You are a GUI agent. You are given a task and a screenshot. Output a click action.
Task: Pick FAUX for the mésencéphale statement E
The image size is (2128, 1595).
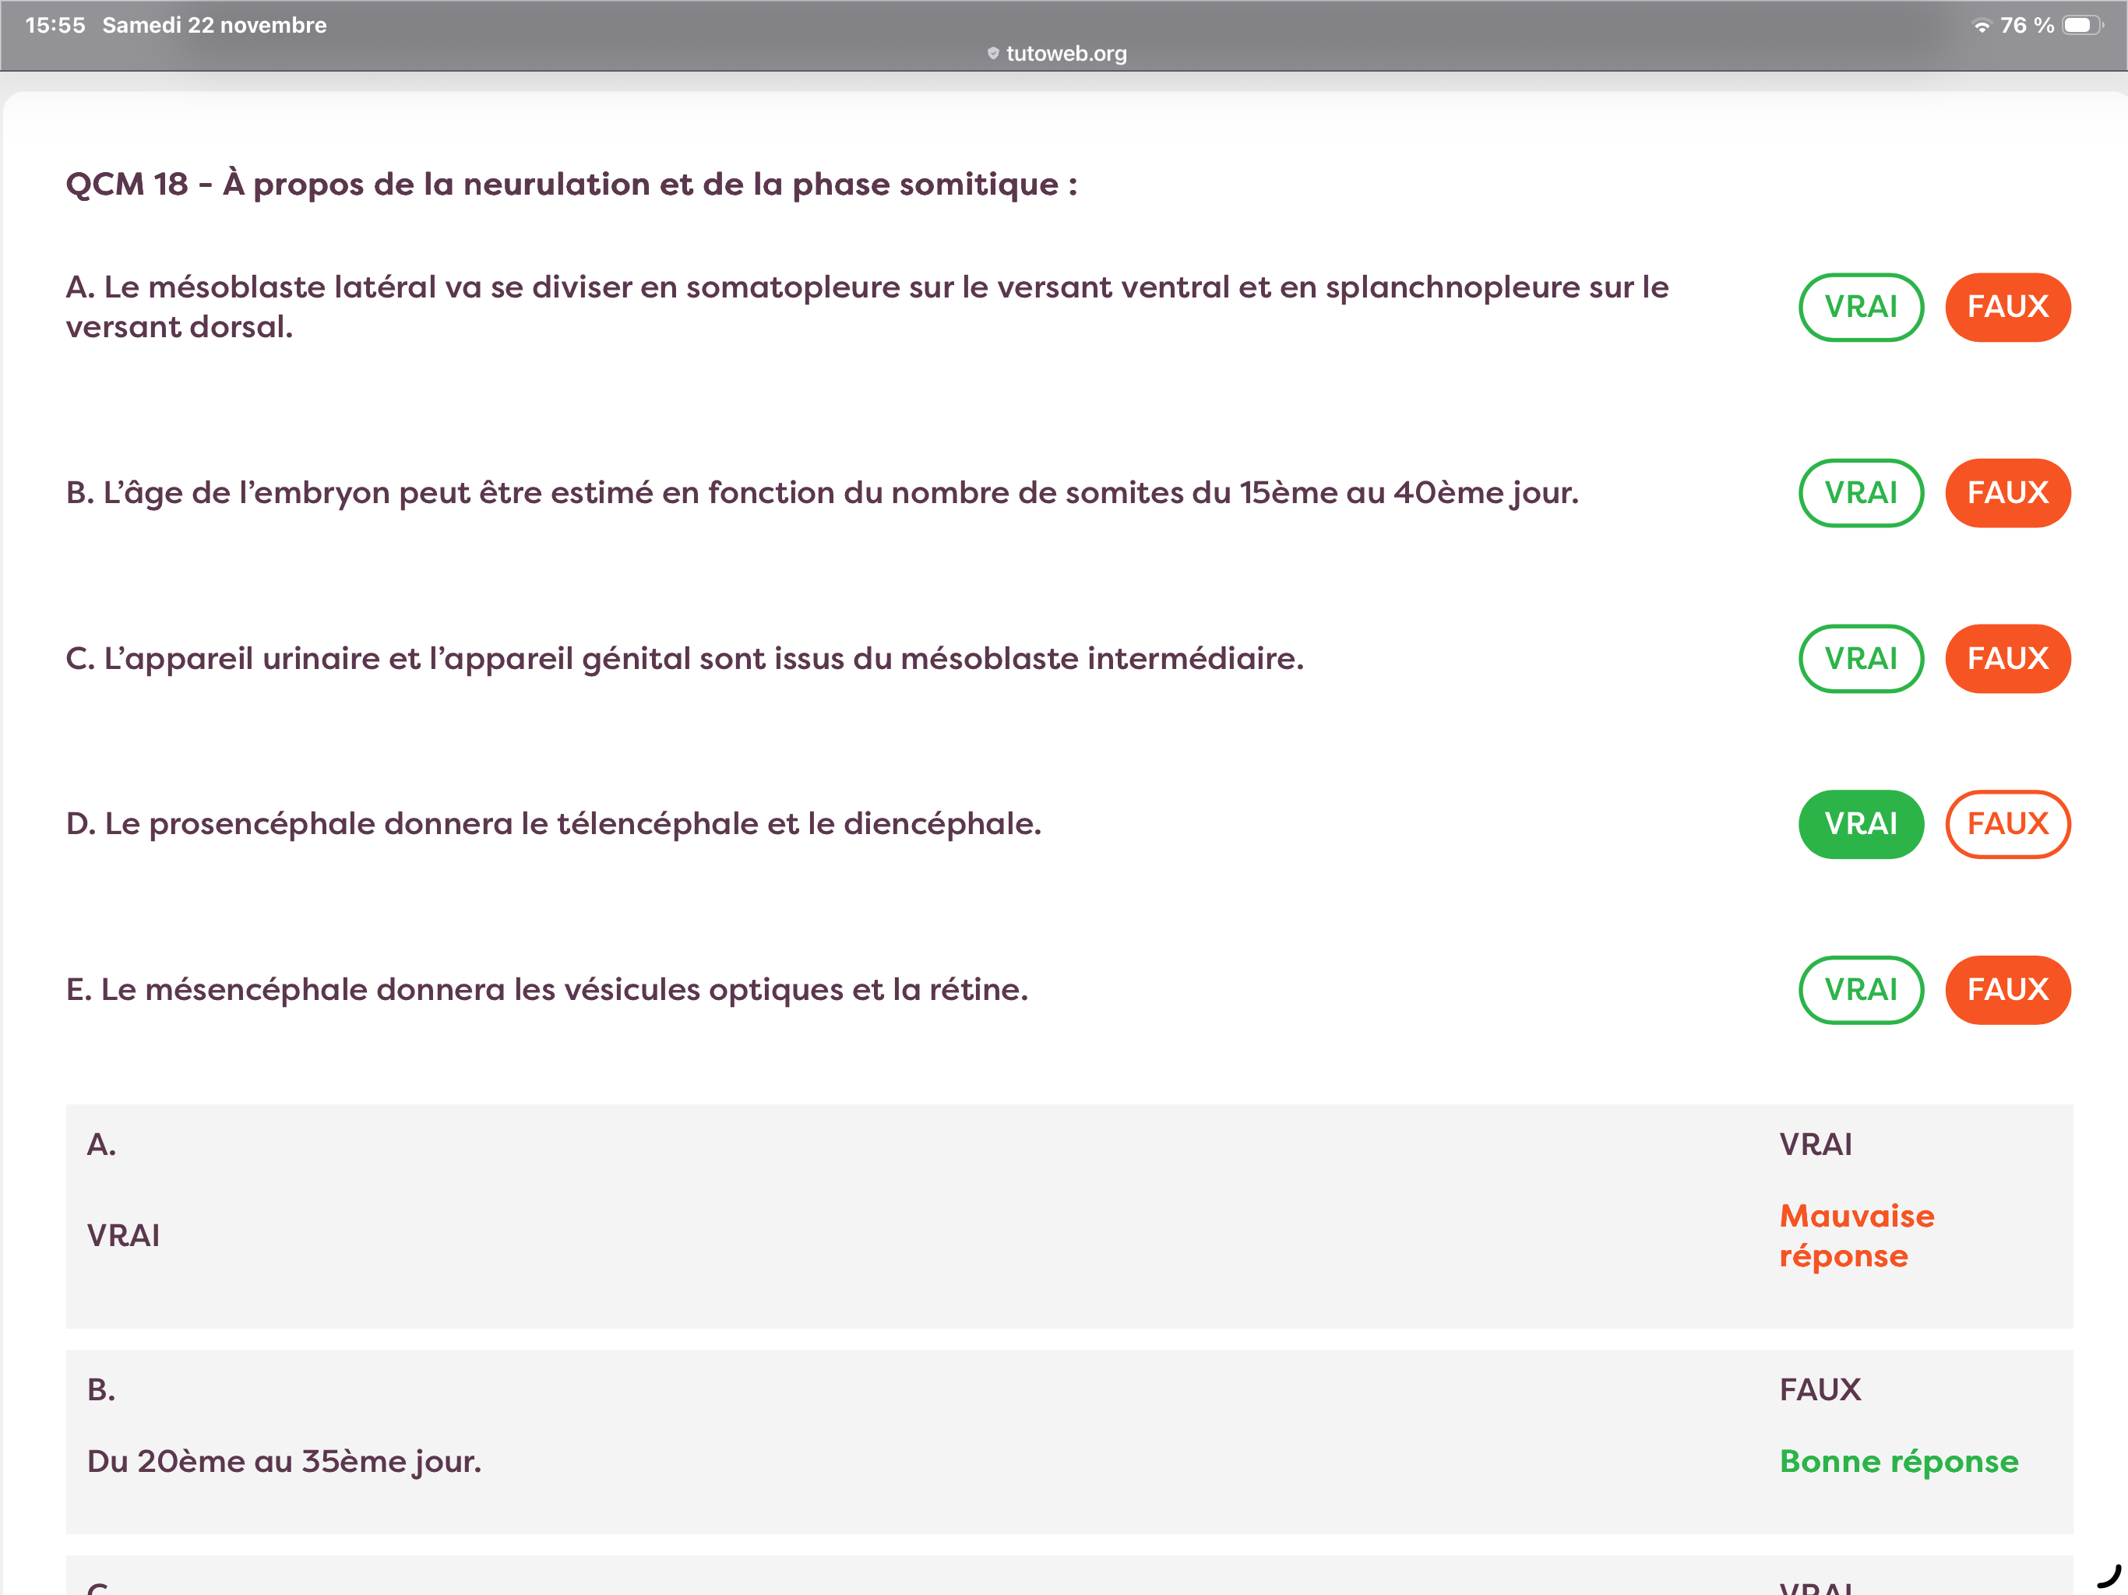[x=2006, y=989]
